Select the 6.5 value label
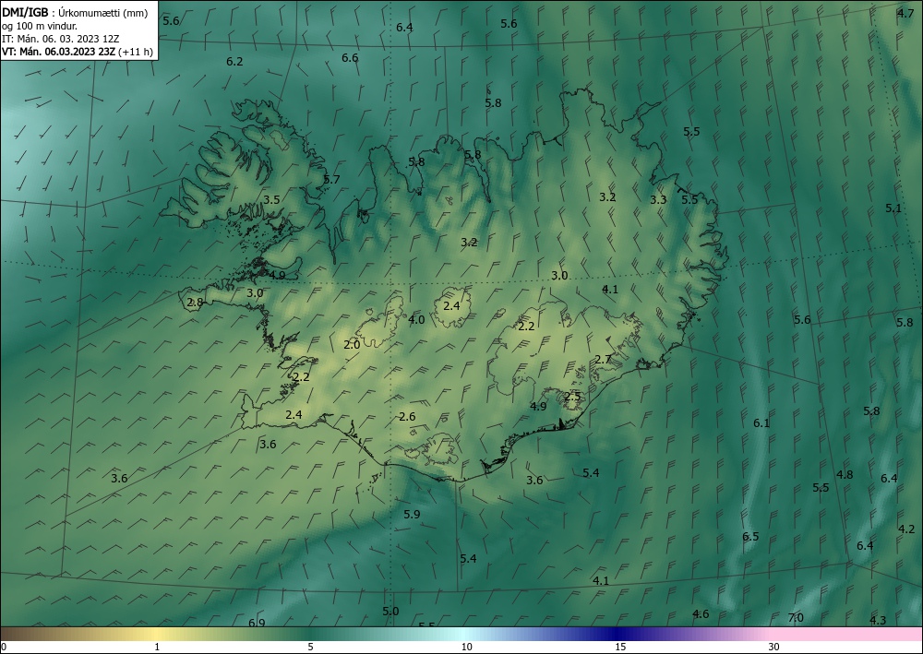The width and height of the screenshot is (923, 654). click(x=750, y=536)
